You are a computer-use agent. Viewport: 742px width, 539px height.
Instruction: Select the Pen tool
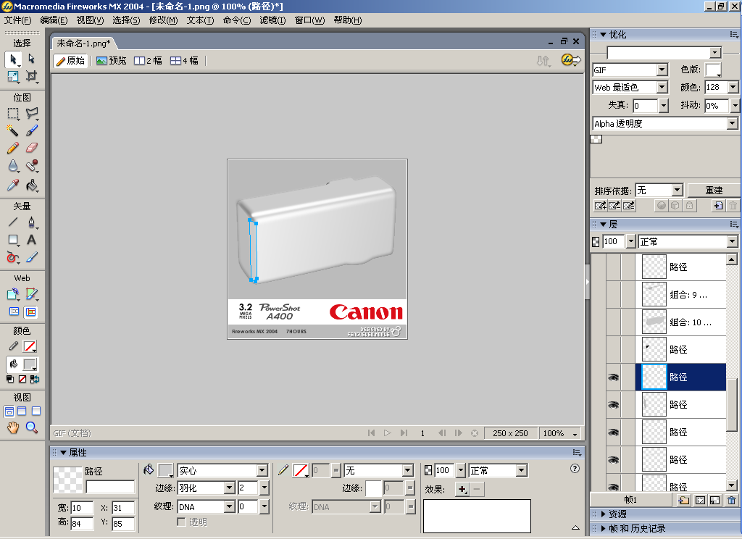pos(32,222)
